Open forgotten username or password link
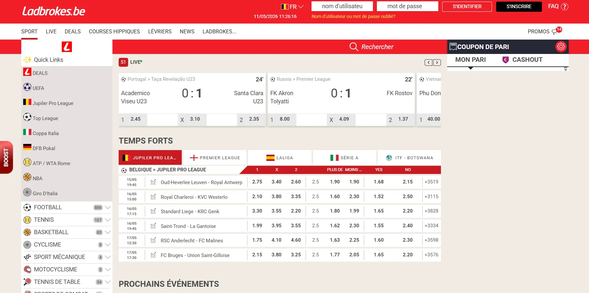This screenshot has height=293, width=589. (353, 16)
